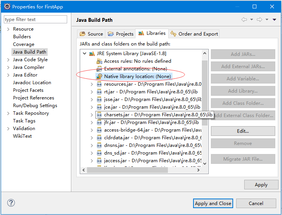Click the charsets.jar jar icon
The height and width of the screenshot is (215, 282).
click(x=99, y=115)
